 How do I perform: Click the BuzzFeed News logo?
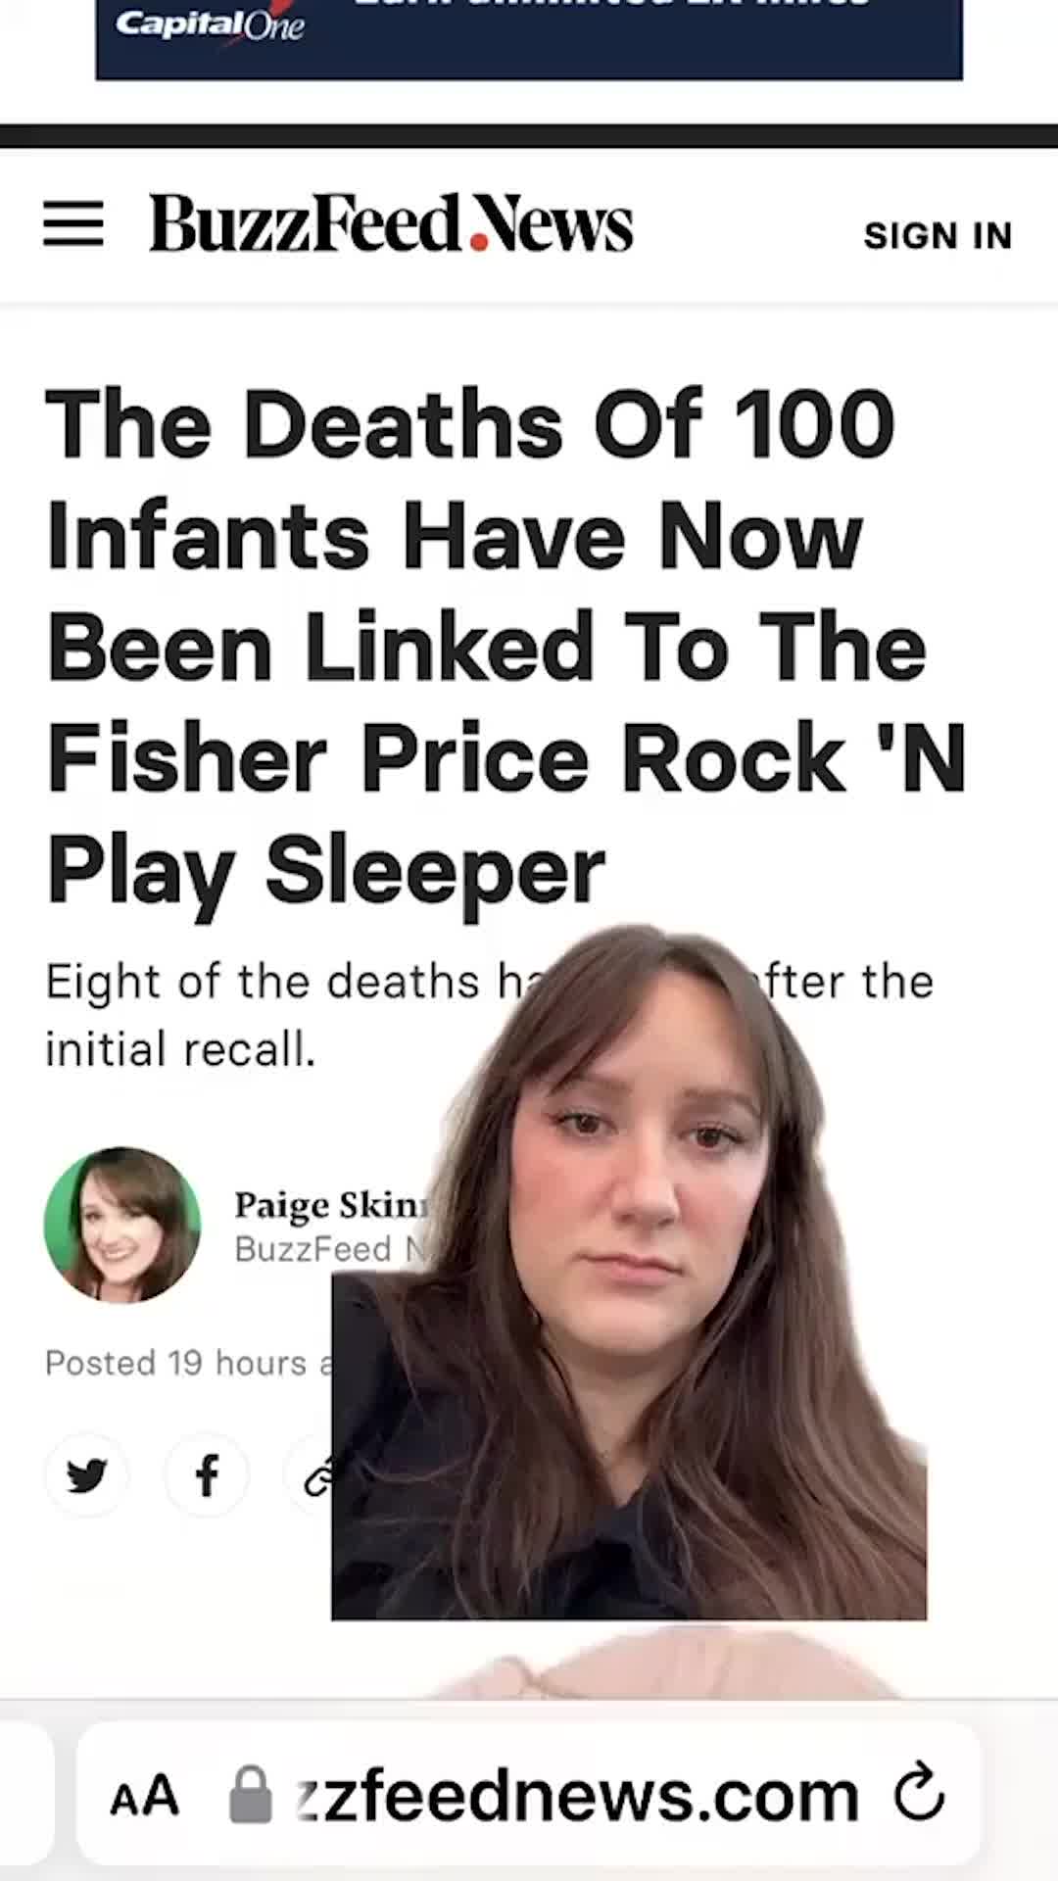tap(391, 223)
